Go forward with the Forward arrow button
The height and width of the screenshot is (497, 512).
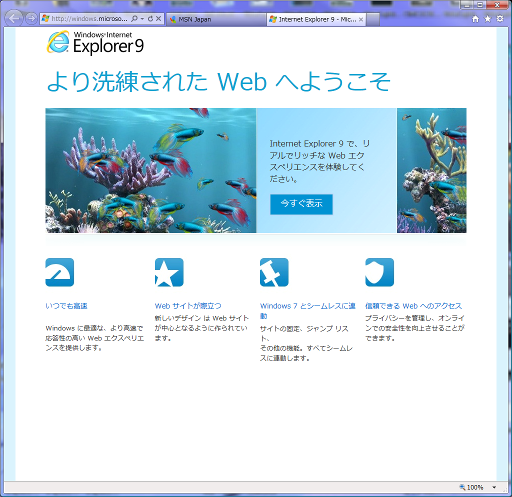click(31, 18)
